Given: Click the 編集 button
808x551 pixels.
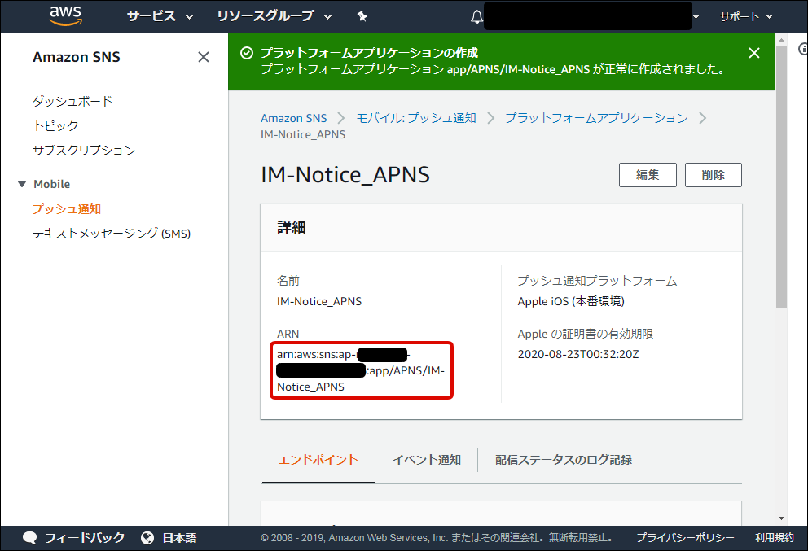Looking at the screenshot, I should 648,175.
